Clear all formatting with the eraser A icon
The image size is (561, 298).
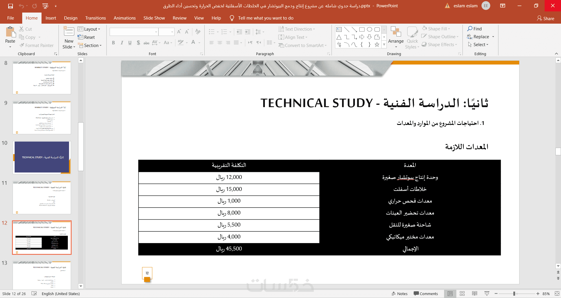[198, 32]
